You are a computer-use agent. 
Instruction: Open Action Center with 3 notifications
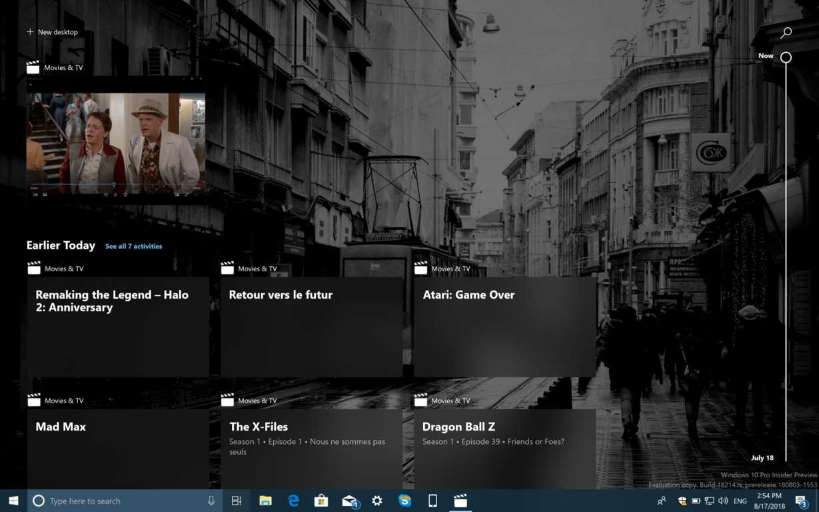click(802, 501)
